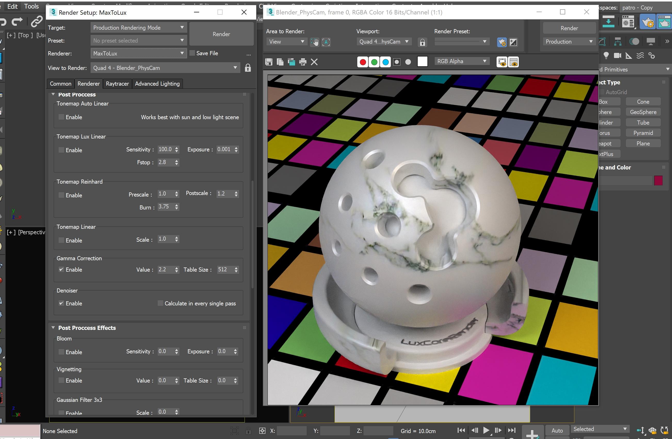
Task: Open the Tools menu
Action: pyautogui.click(x=31, y=6)
